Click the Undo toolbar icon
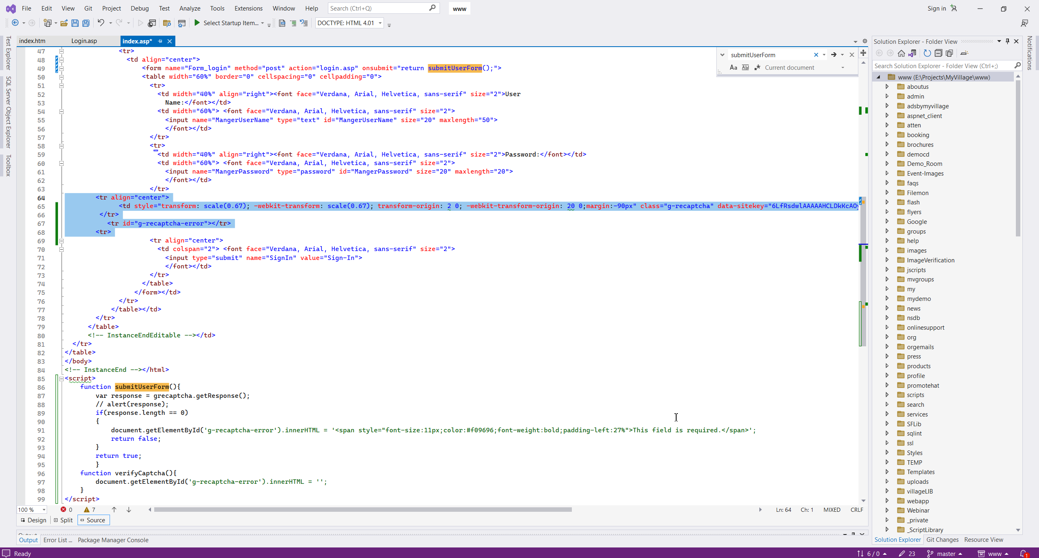1039x558 pixels. [x=101, y=23]
